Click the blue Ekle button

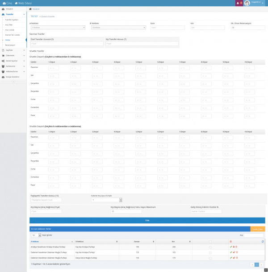147,220
